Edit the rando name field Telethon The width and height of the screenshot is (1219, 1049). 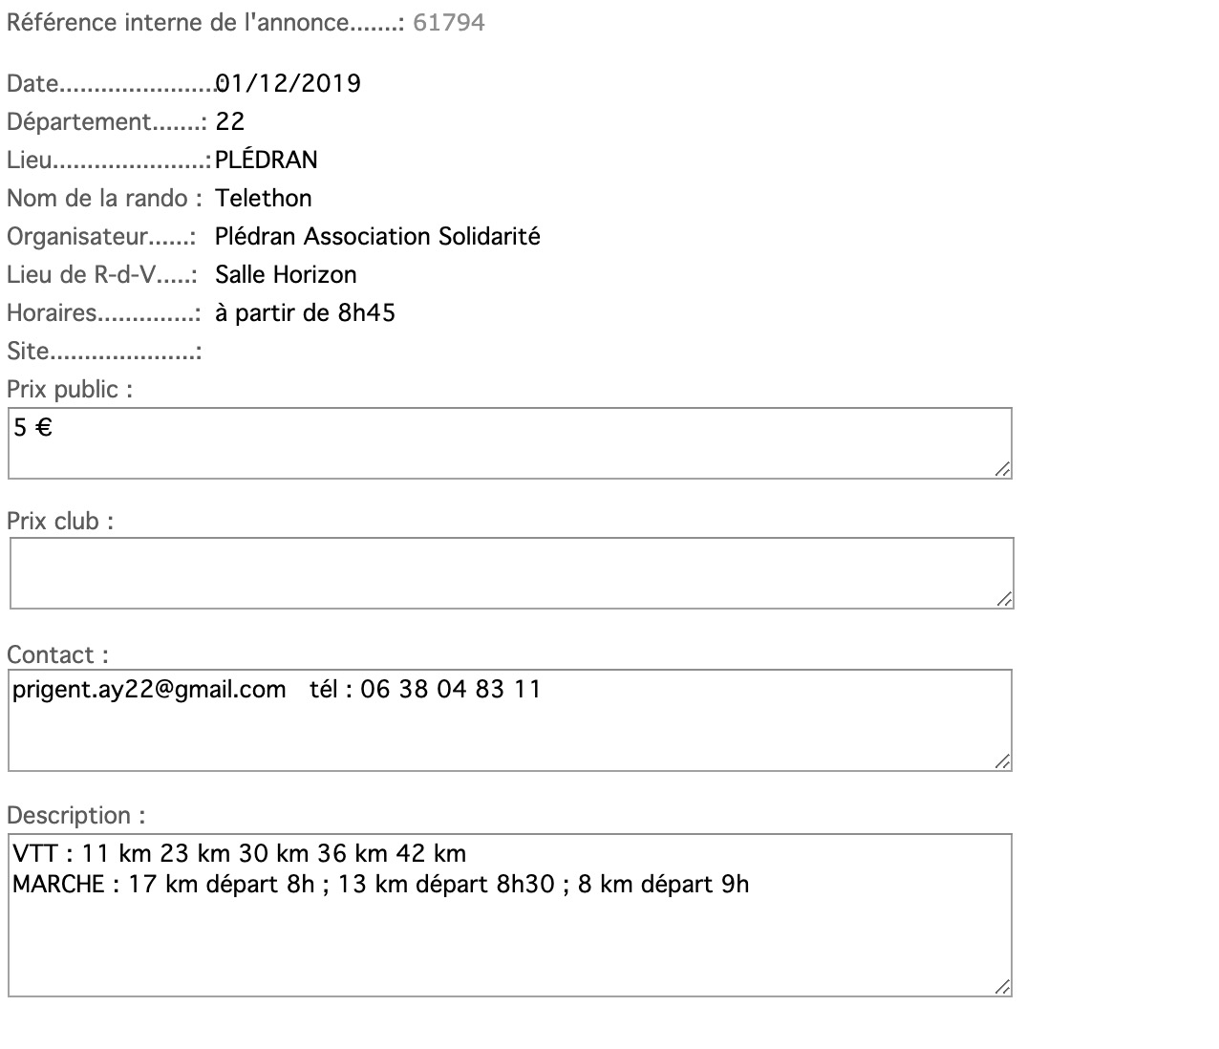click(264, 199)
